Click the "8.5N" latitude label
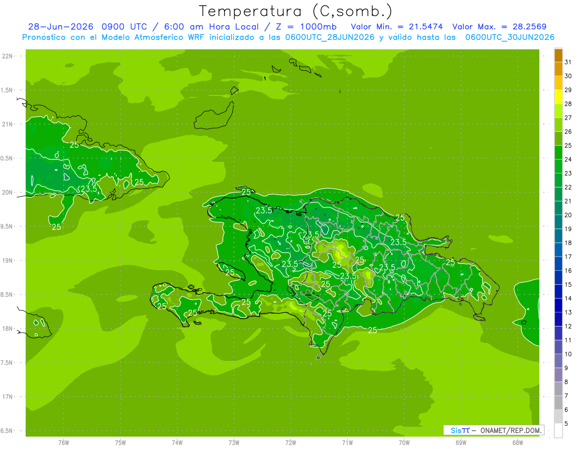This screenshot has height=449, width=581. [8, 294]
